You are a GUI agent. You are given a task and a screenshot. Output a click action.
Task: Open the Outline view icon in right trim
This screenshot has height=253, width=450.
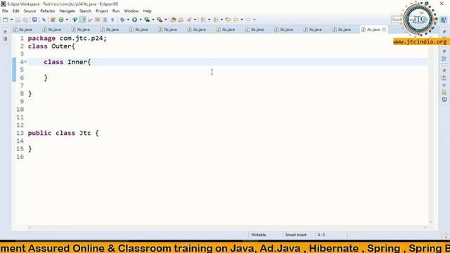(444, 59)
